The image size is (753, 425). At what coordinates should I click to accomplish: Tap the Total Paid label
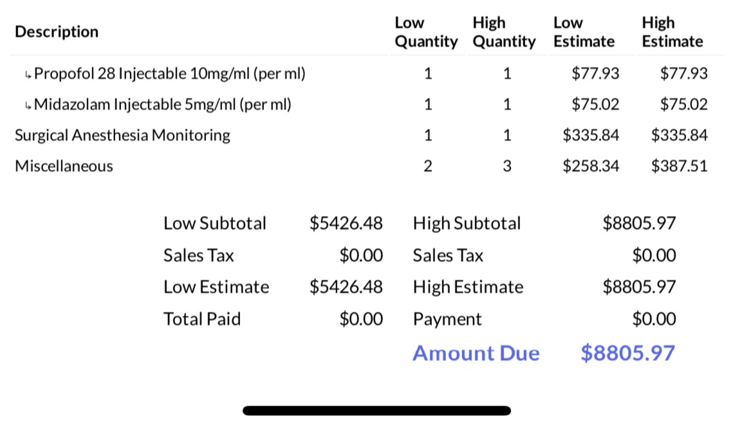201,319
